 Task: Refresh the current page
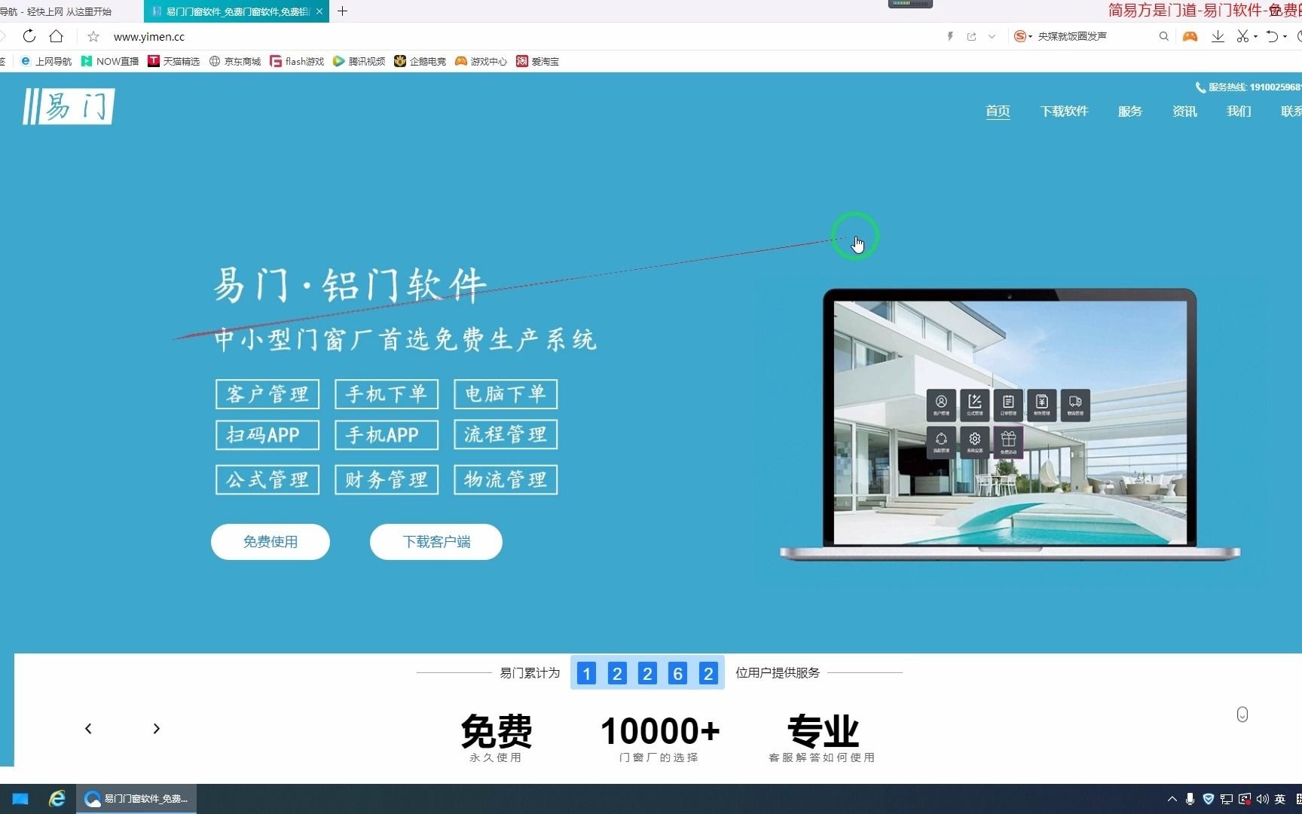pyautogui.click(x=29, y=35)
